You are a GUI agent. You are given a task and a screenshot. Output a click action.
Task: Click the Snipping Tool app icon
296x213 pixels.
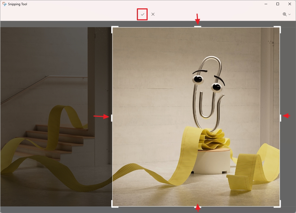pyautogui.click(x=4, y=4)
